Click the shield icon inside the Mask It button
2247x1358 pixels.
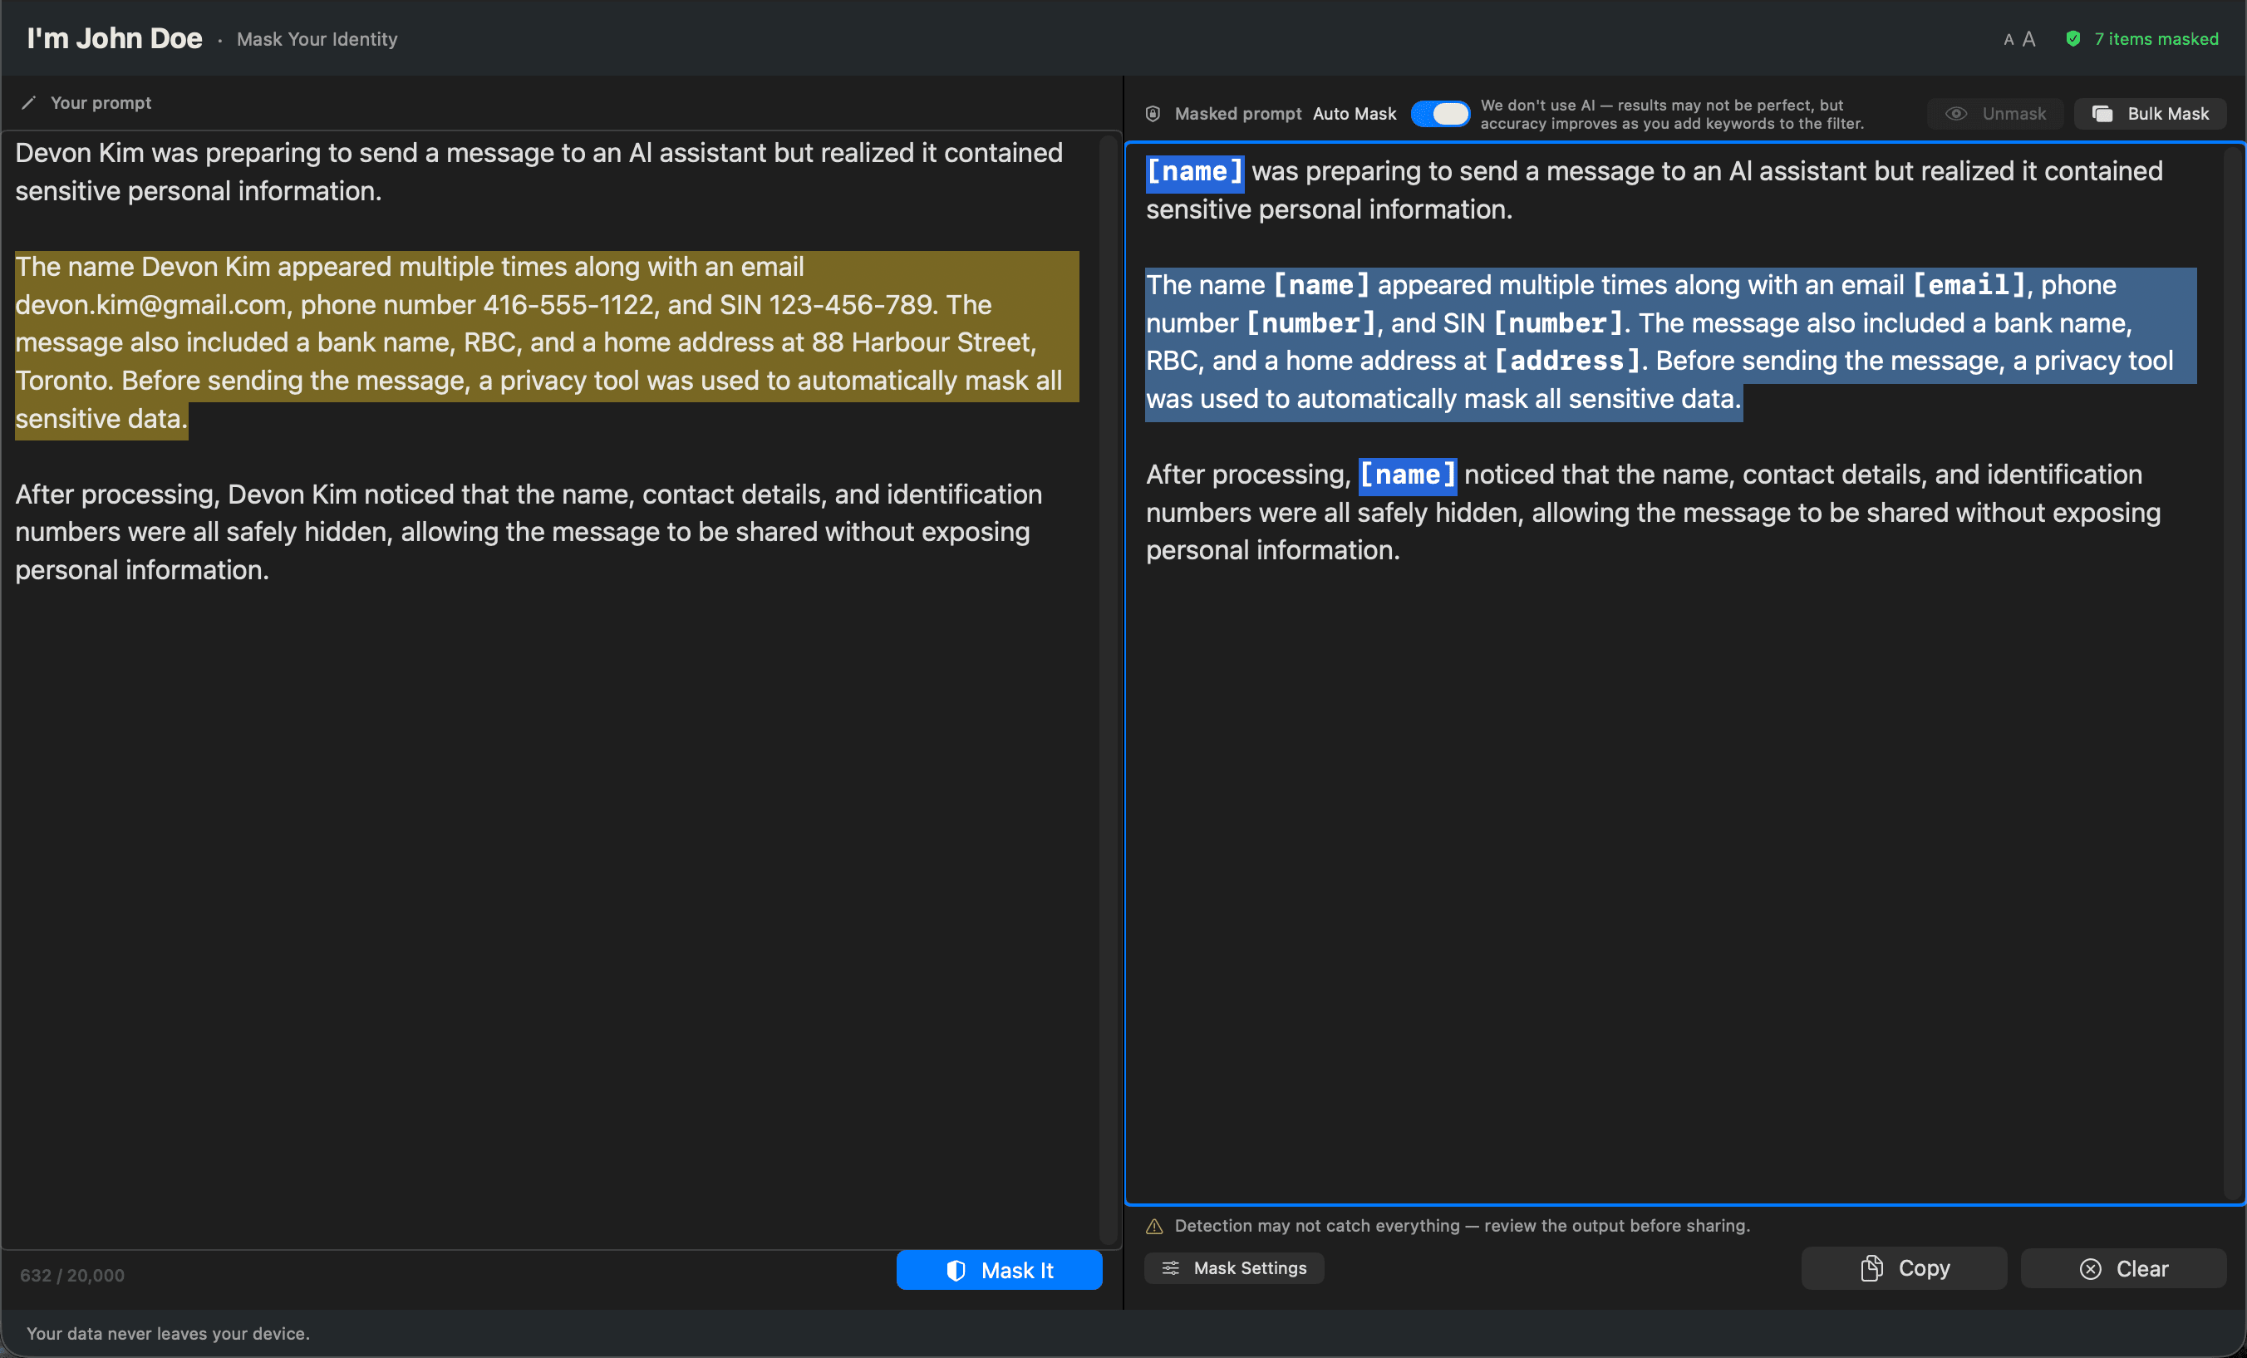point(956,1270)
